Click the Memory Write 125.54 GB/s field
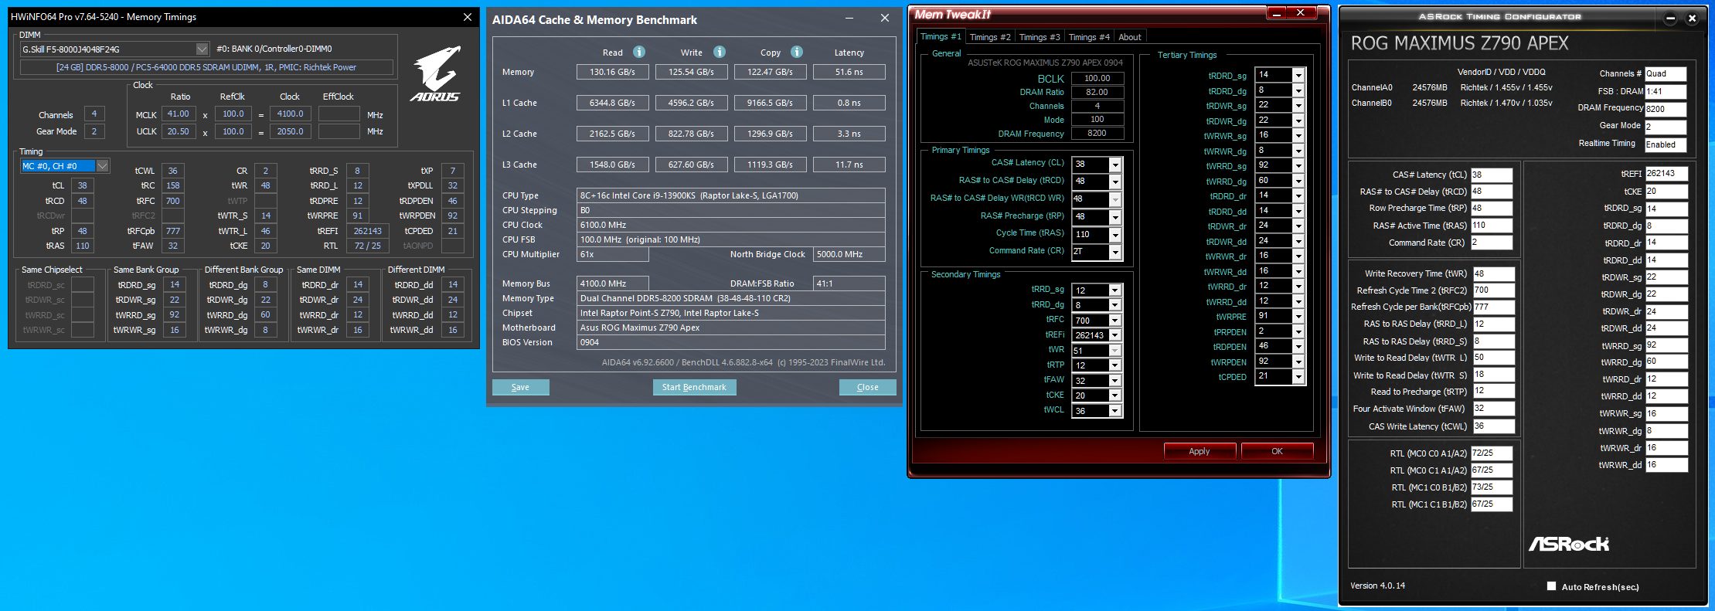 pyautogui.click(x=692, y=72)
